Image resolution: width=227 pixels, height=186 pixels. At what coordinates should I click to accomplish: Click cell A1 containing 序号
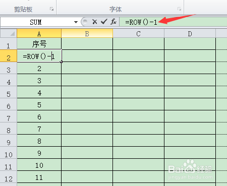click(39, 44)
